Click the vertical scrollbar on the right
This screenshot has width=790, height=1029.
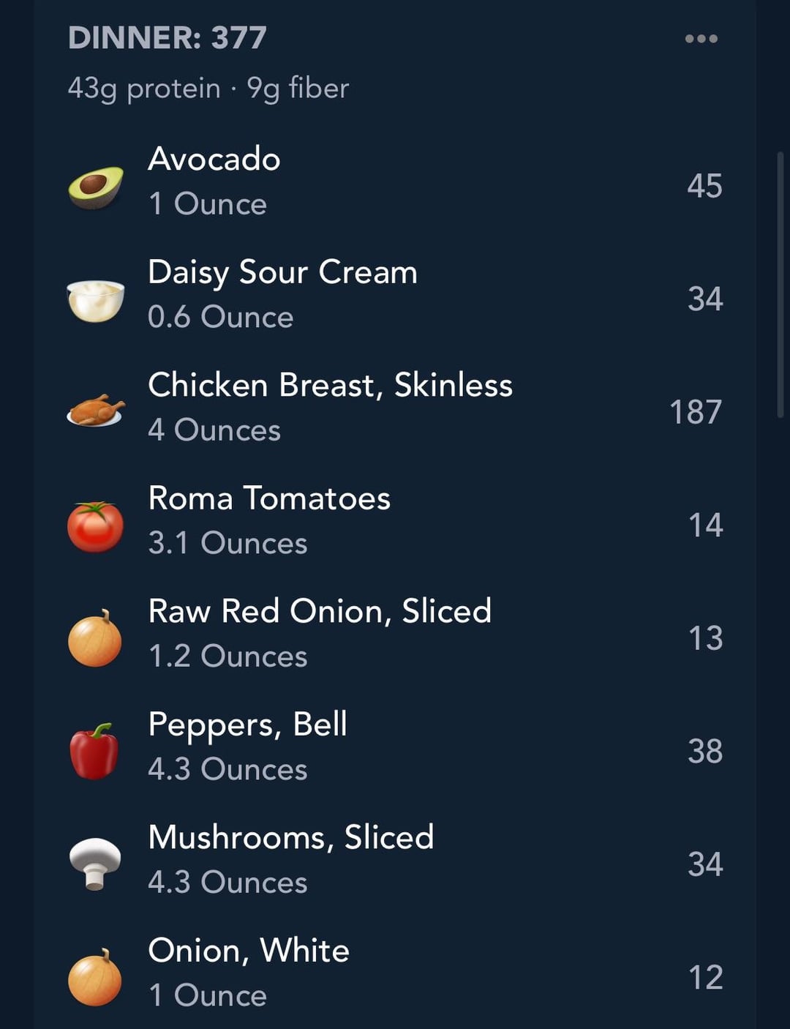(x=780, y=284)
